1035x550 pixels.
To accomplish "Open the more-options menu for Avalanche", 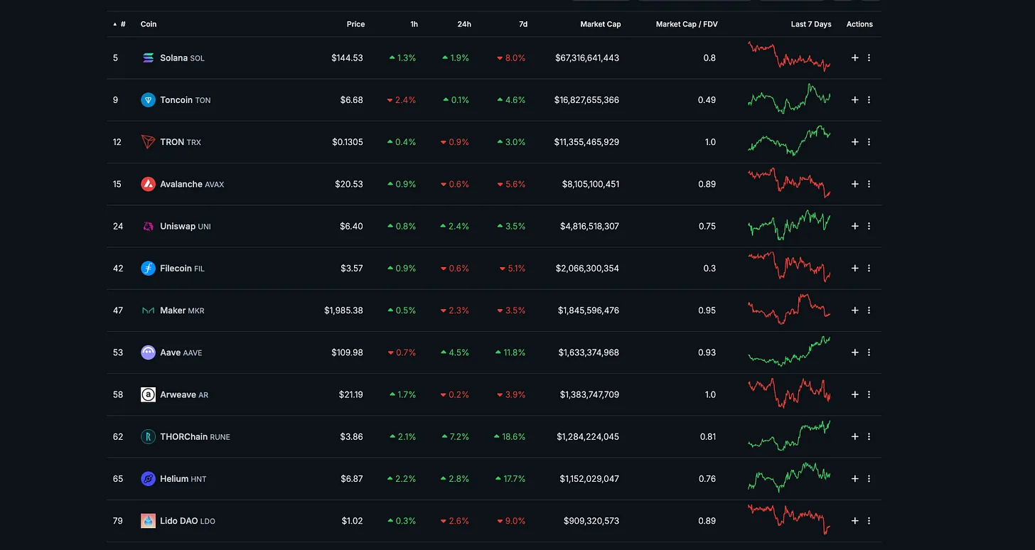I will pos(869,184).
